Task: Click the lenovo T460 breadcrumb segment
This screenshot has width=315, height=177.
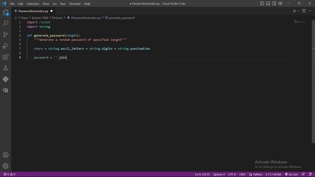Action: coord(40,18)
